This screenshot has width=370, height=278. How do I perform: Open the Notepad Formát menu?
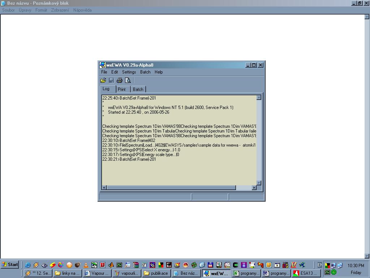pos(41,10)
